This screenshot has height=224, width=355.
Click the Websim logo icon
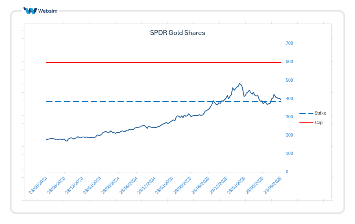tap(30, 11)
